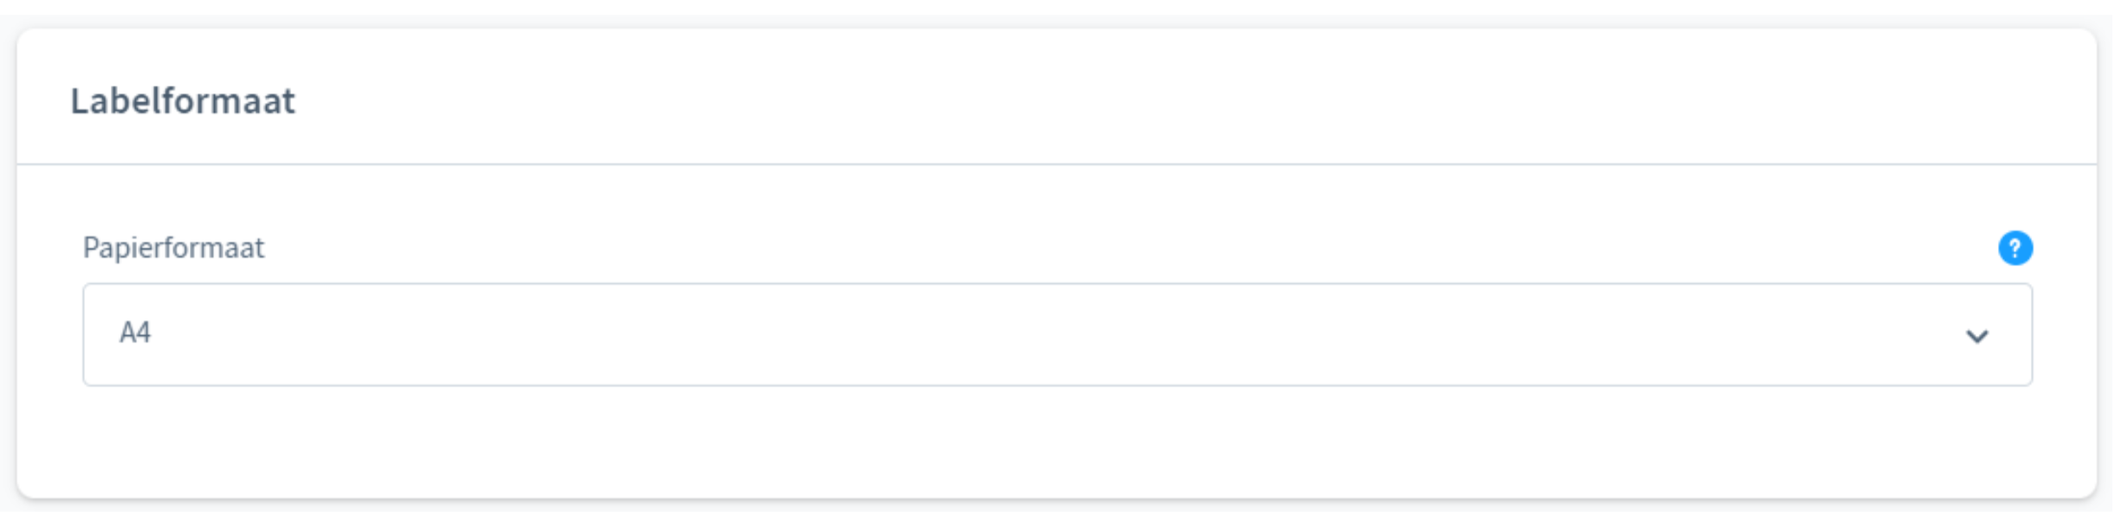
Task: Click the circular blue info icon
Action: 2015,248
